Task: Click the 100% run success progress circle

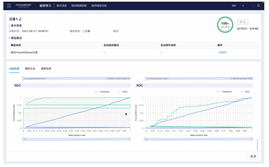Action: (225, 25)
